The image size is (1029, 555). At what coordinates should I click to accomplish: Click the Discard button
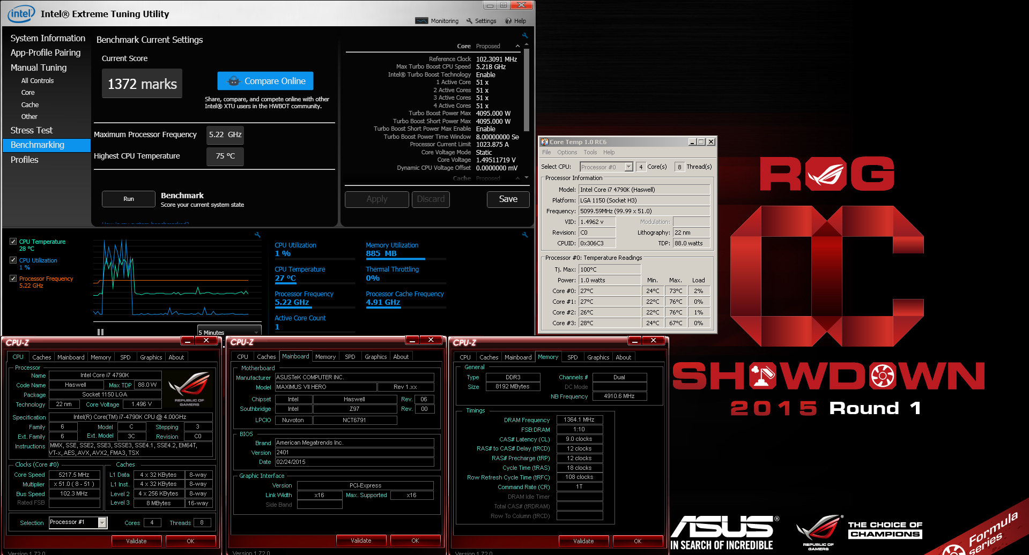431,199
